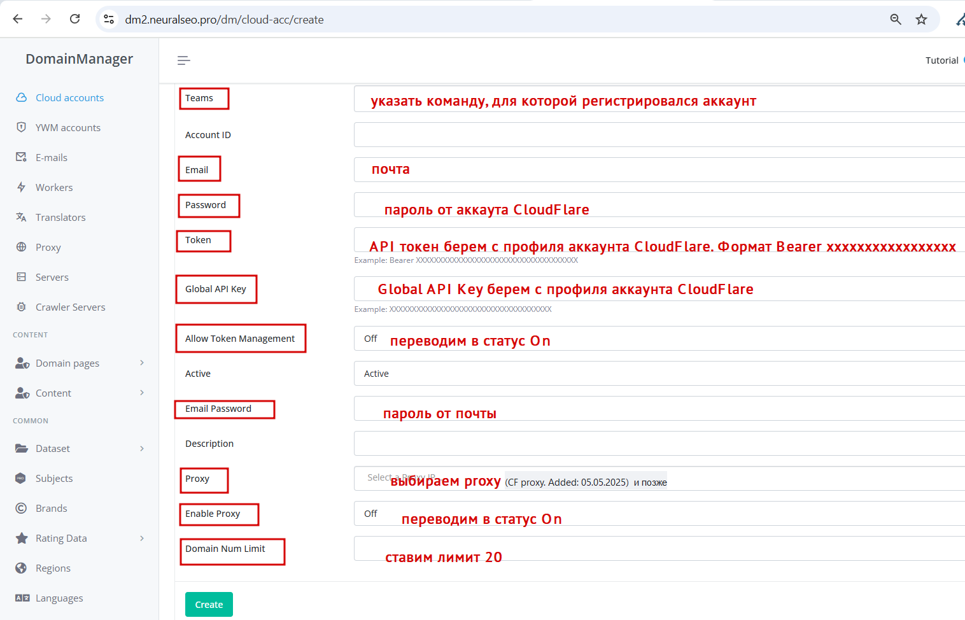
Task: Click the Brands copyright icon
Action: tap(21, 508)
